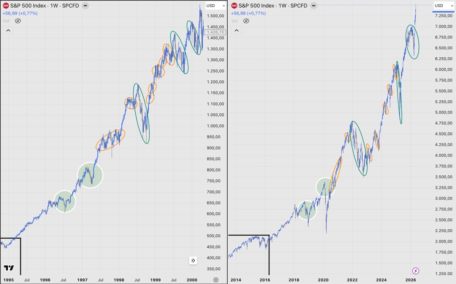Click the 2016 label on right time axis

[265, 280]
